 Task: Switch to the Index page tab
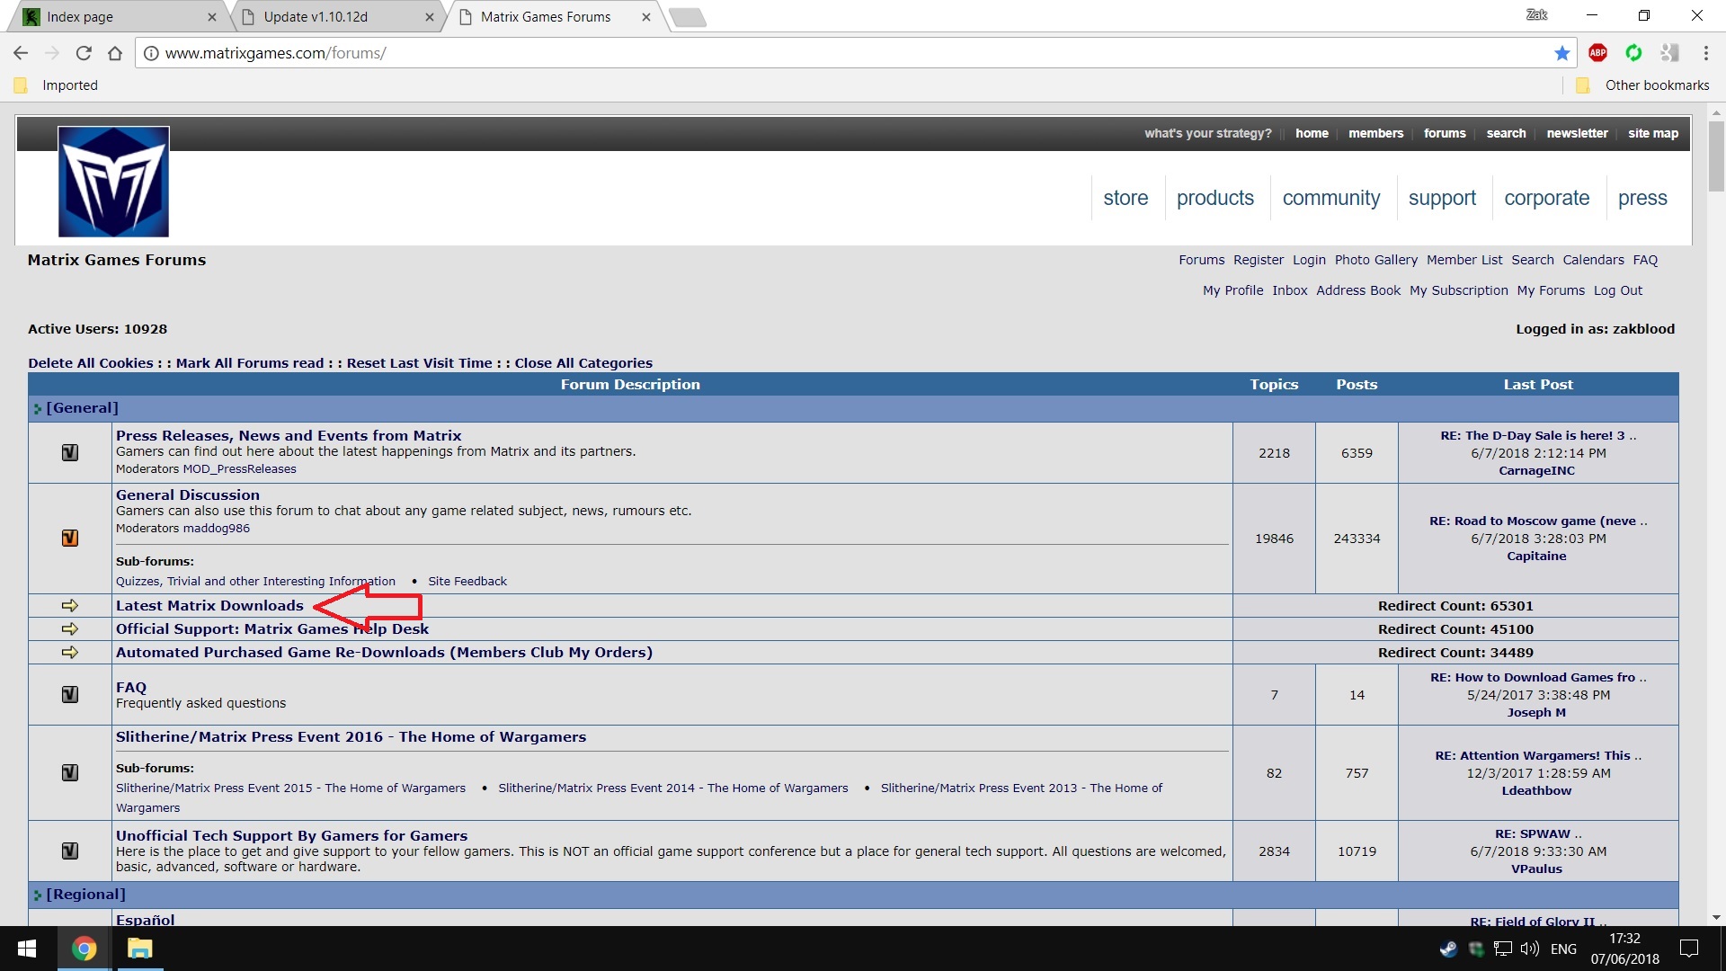(119, 16)
